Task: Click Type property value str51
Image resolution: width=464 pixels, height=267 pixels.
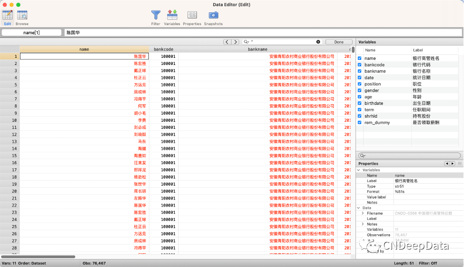Action: (x=399, y=186)
